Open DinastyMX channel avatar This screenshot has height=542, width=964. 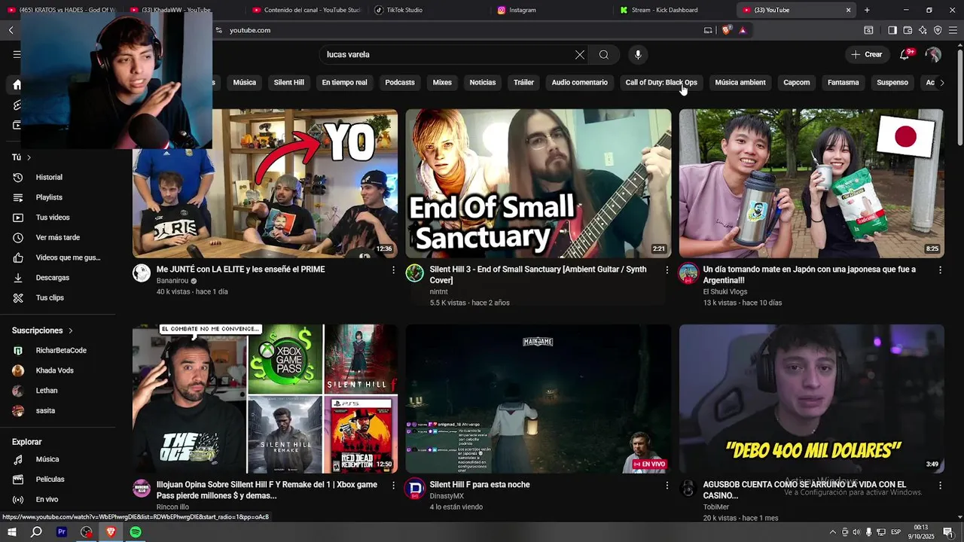[415, 489]
